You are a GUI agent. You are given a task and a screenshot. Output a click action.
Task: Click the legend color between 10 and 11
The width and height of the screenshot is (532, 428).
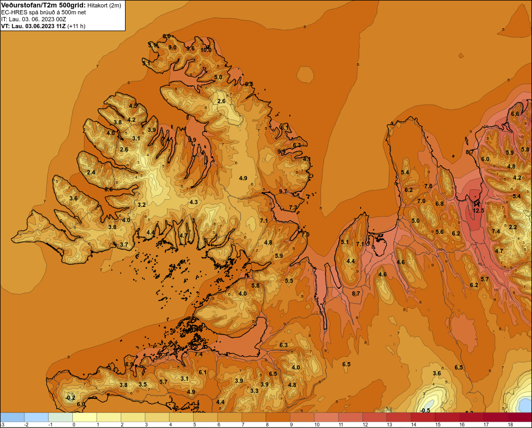327,417
